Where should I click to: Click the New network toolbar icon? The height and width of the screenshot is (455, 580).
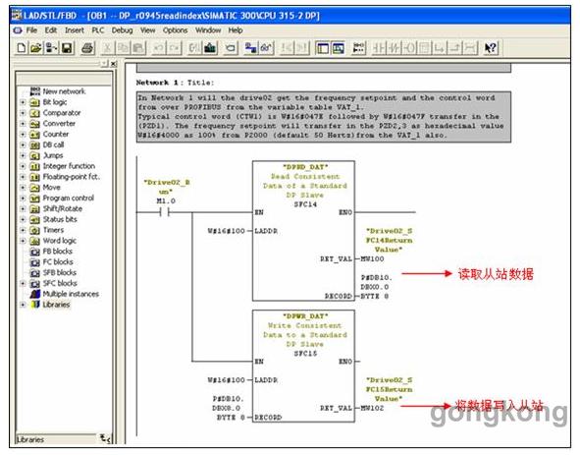(358, 48)
